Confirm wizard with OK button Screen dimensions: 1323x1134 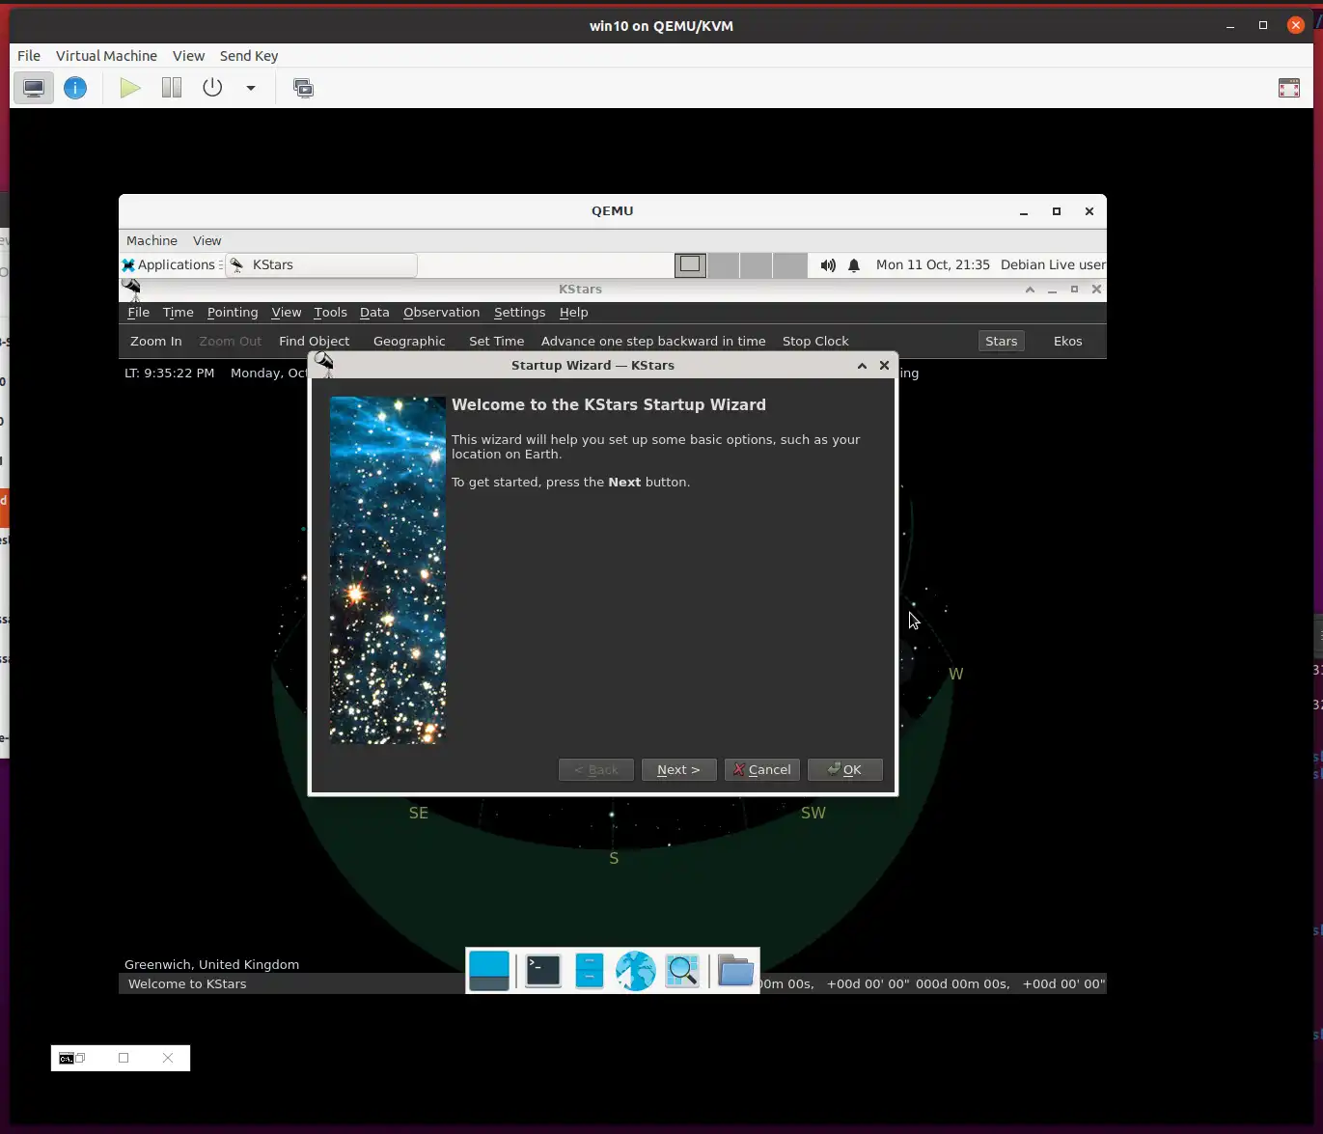pos(844,769)
